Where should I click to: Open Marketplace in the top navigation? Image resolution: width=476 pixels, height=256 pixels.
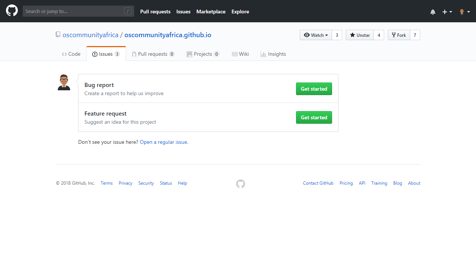coord(211,12)
